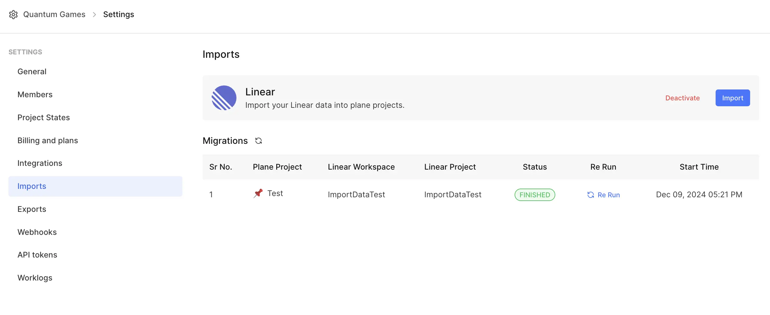Click the Re Run circular arrows icon
This screenshot has height=315, width=770.
591,195
